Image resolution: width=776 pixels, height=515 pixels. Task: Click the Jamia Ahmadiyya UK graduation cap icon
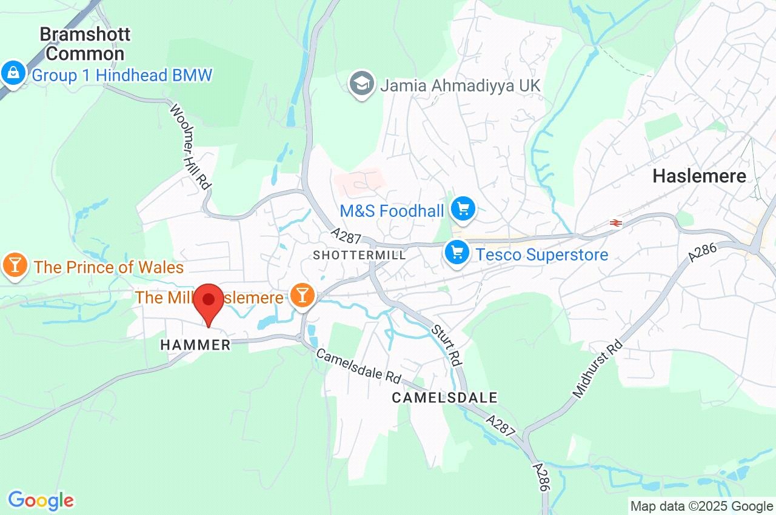(x=362, y=84)
